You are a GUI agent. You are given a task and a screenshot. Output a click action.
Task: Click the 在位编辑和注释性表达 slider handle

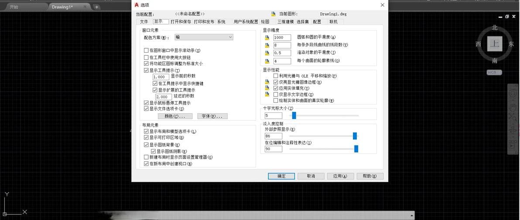[x=356, y=149]
